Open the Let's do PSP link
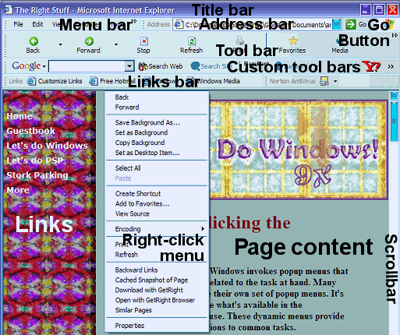This screenshot has width=400, height=335. click(35, 160)
